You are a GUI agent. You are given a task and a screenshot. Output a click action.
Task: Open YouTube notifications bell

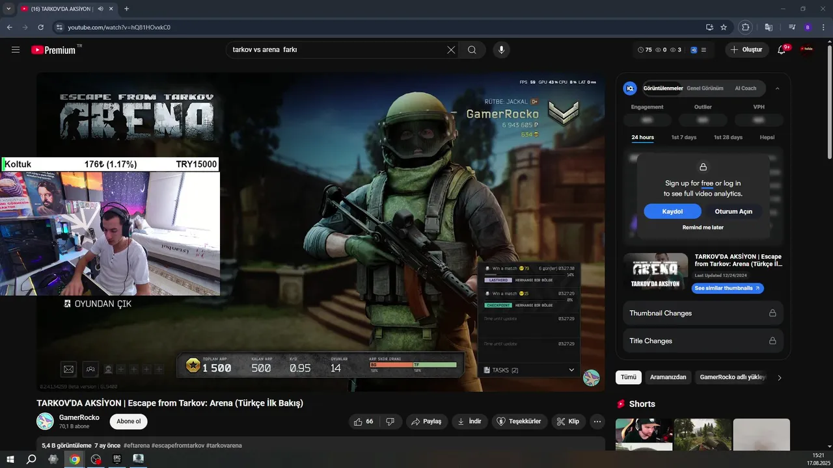tap(782, 49)
